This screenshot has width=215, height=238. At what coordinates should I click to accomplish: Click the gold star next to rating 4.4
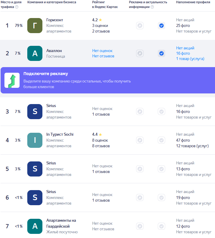point(100,135)
